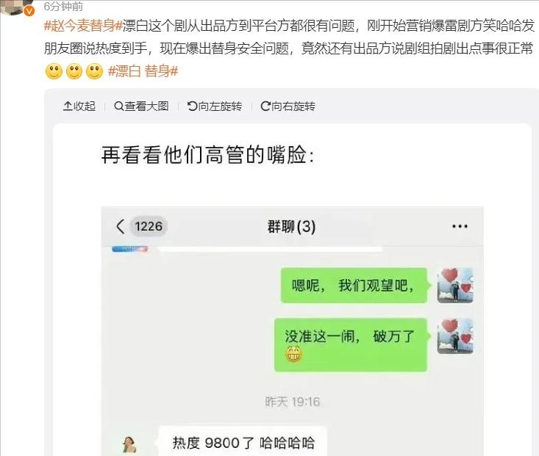Click the avatar beside 没准这一闹 message
Screen dimensions: 539x456
pos(454,336)
